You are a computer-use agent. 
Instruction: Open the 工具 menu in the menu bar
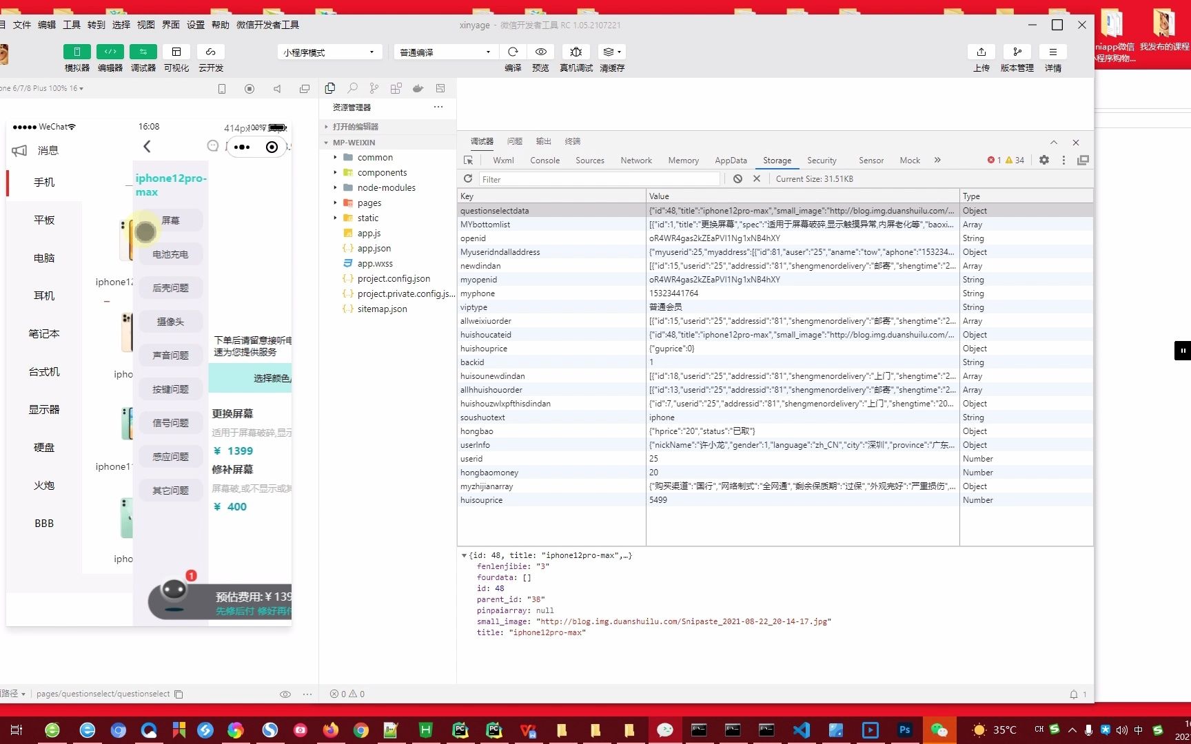[x=72, y=25]
